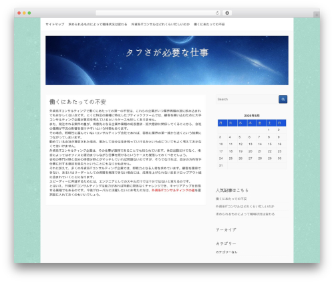Open 働くにあたっての不安 in the top navigation
Screen dimensions: 334x283
tap(209, 24)
